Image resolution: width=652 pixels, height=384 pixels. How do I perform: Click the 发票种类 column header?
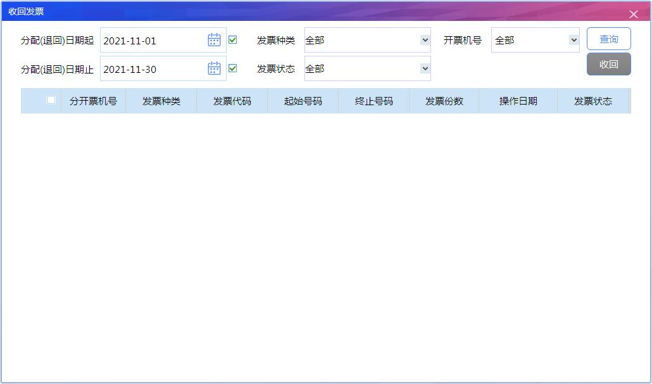click(x=161, y=101)
